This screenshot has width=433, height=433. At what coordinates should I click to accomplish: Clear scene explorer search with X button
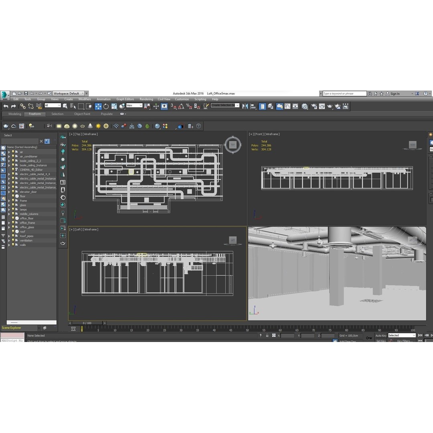pos(41,141)
